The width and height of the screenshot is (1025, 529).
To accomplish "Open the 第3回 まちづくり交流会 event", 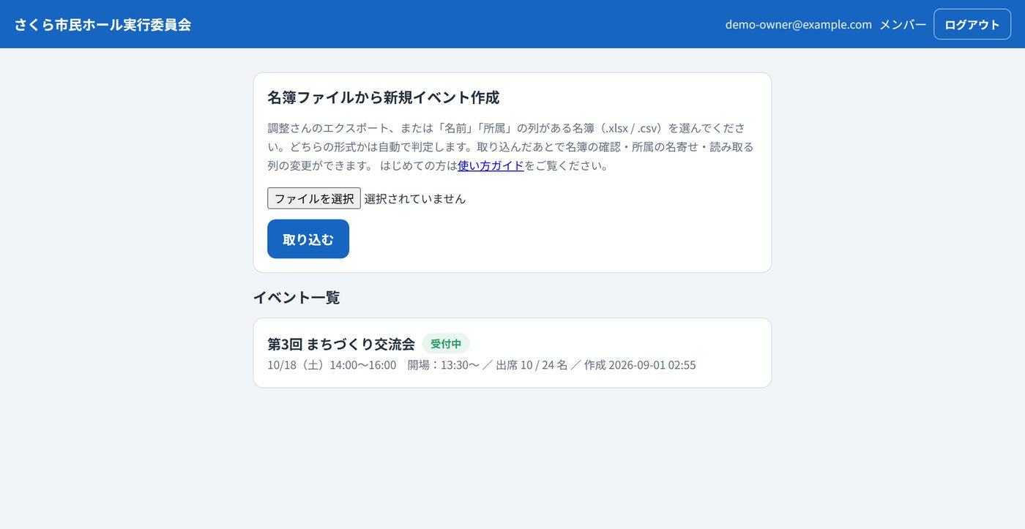I will [x=341, y=344].
